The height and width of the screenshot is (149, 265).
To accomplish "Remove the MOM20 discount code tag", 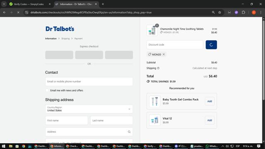I will pyautogui.click(x=164, y=54).
